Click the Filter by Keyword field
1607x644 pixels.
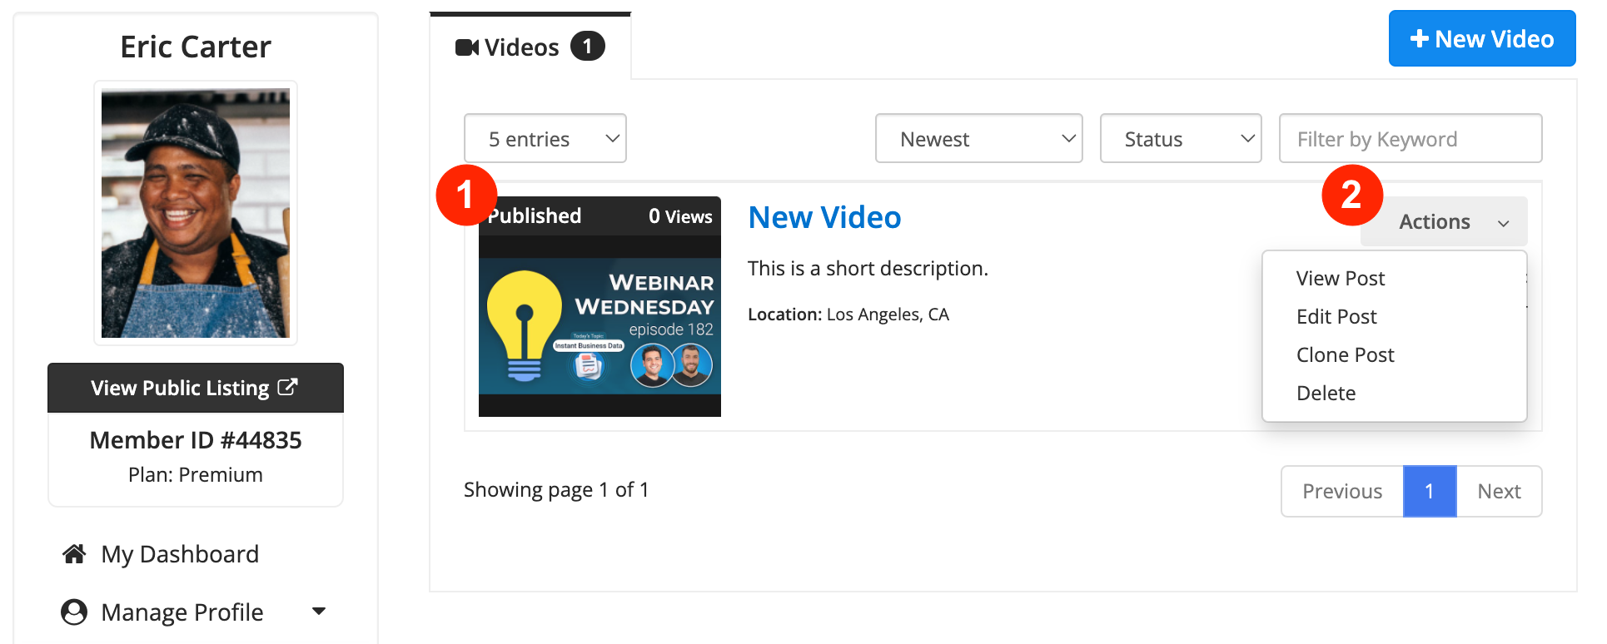tap(1410, 138)
